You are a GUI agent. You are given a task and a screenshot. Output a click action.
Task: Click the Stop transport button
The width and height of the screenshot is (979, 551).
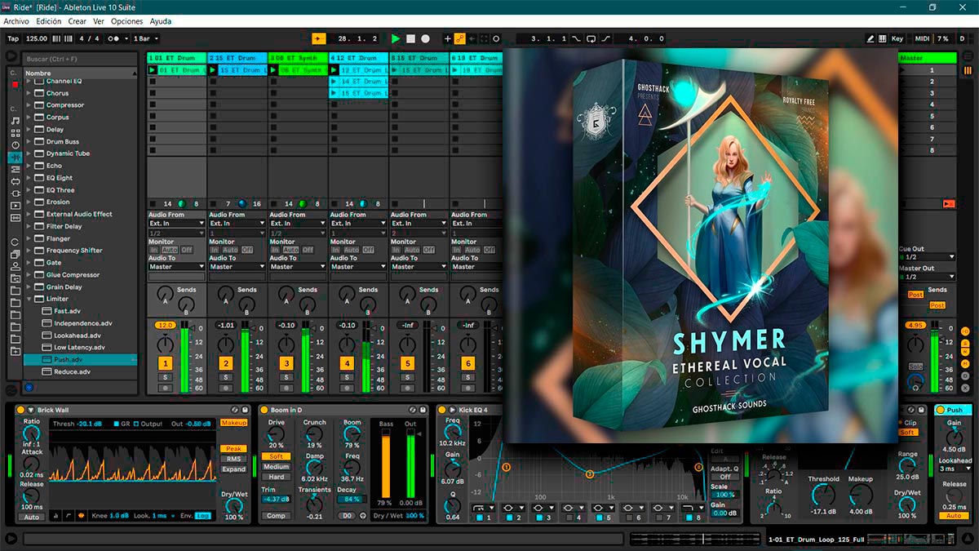click(410, 38)
